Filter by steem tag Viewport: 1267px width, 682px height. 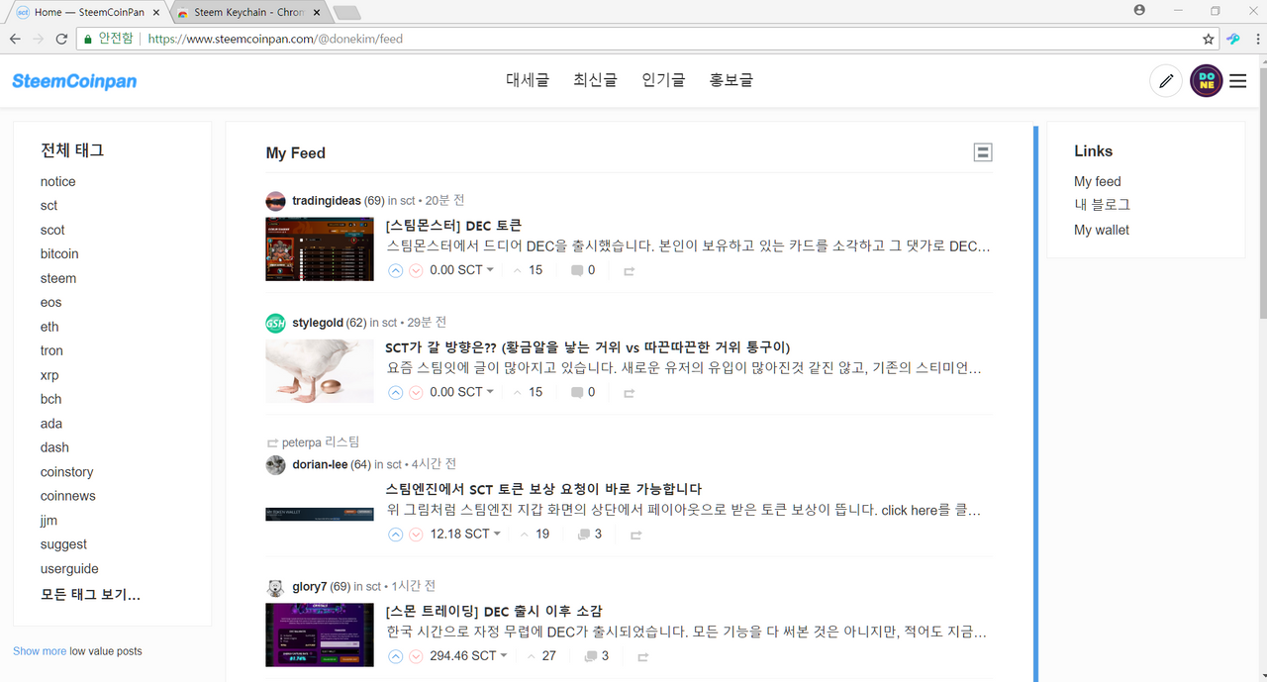[58, 279]
